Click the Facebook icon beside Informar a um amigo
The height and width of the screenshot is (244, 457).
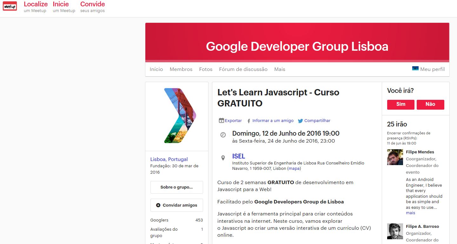pos(249,121)
